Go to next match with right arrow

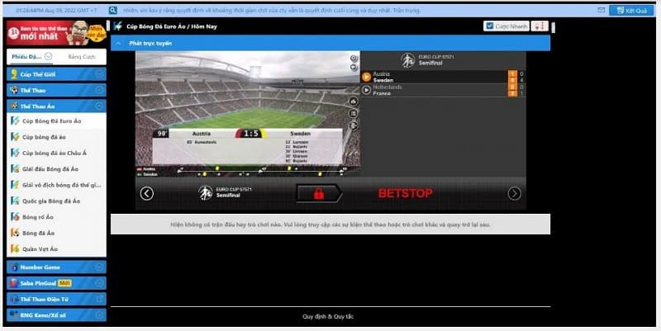coord(514,193)
